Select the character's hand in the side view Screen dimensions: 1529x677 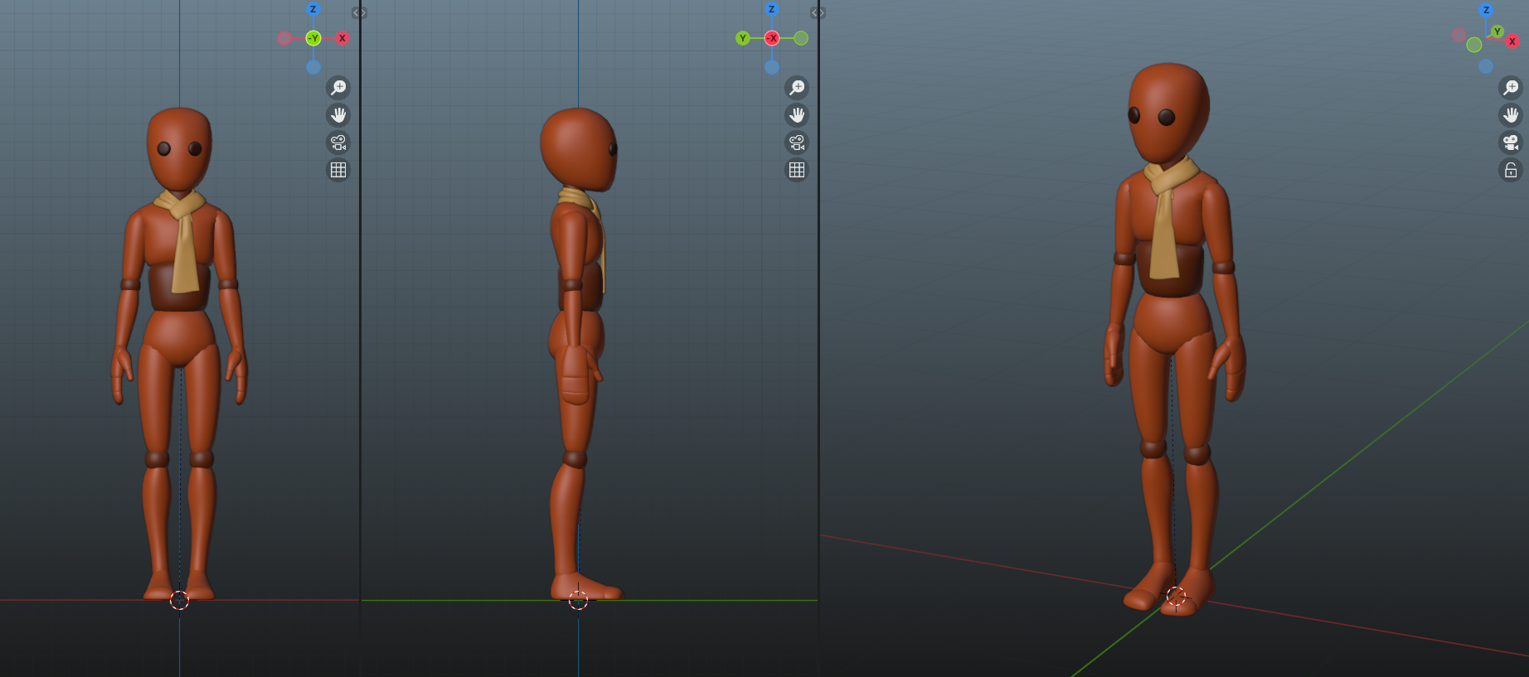(575, 375)
